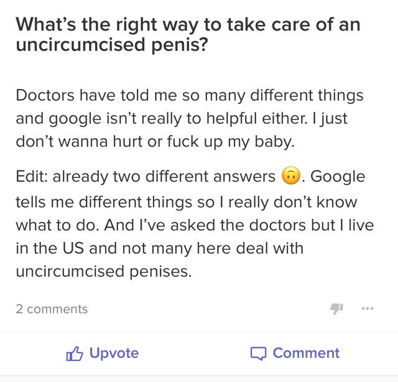The height and width of the screenshot is (382, 398).
Task: Click the line ending "up my baby."
Action: tap(155, 142)
